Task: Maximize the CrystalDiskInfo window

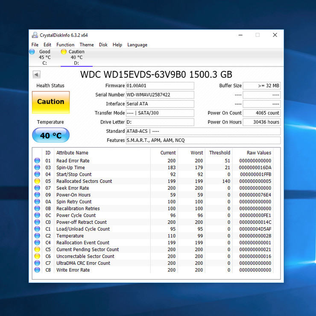Action: pos(257,35)
